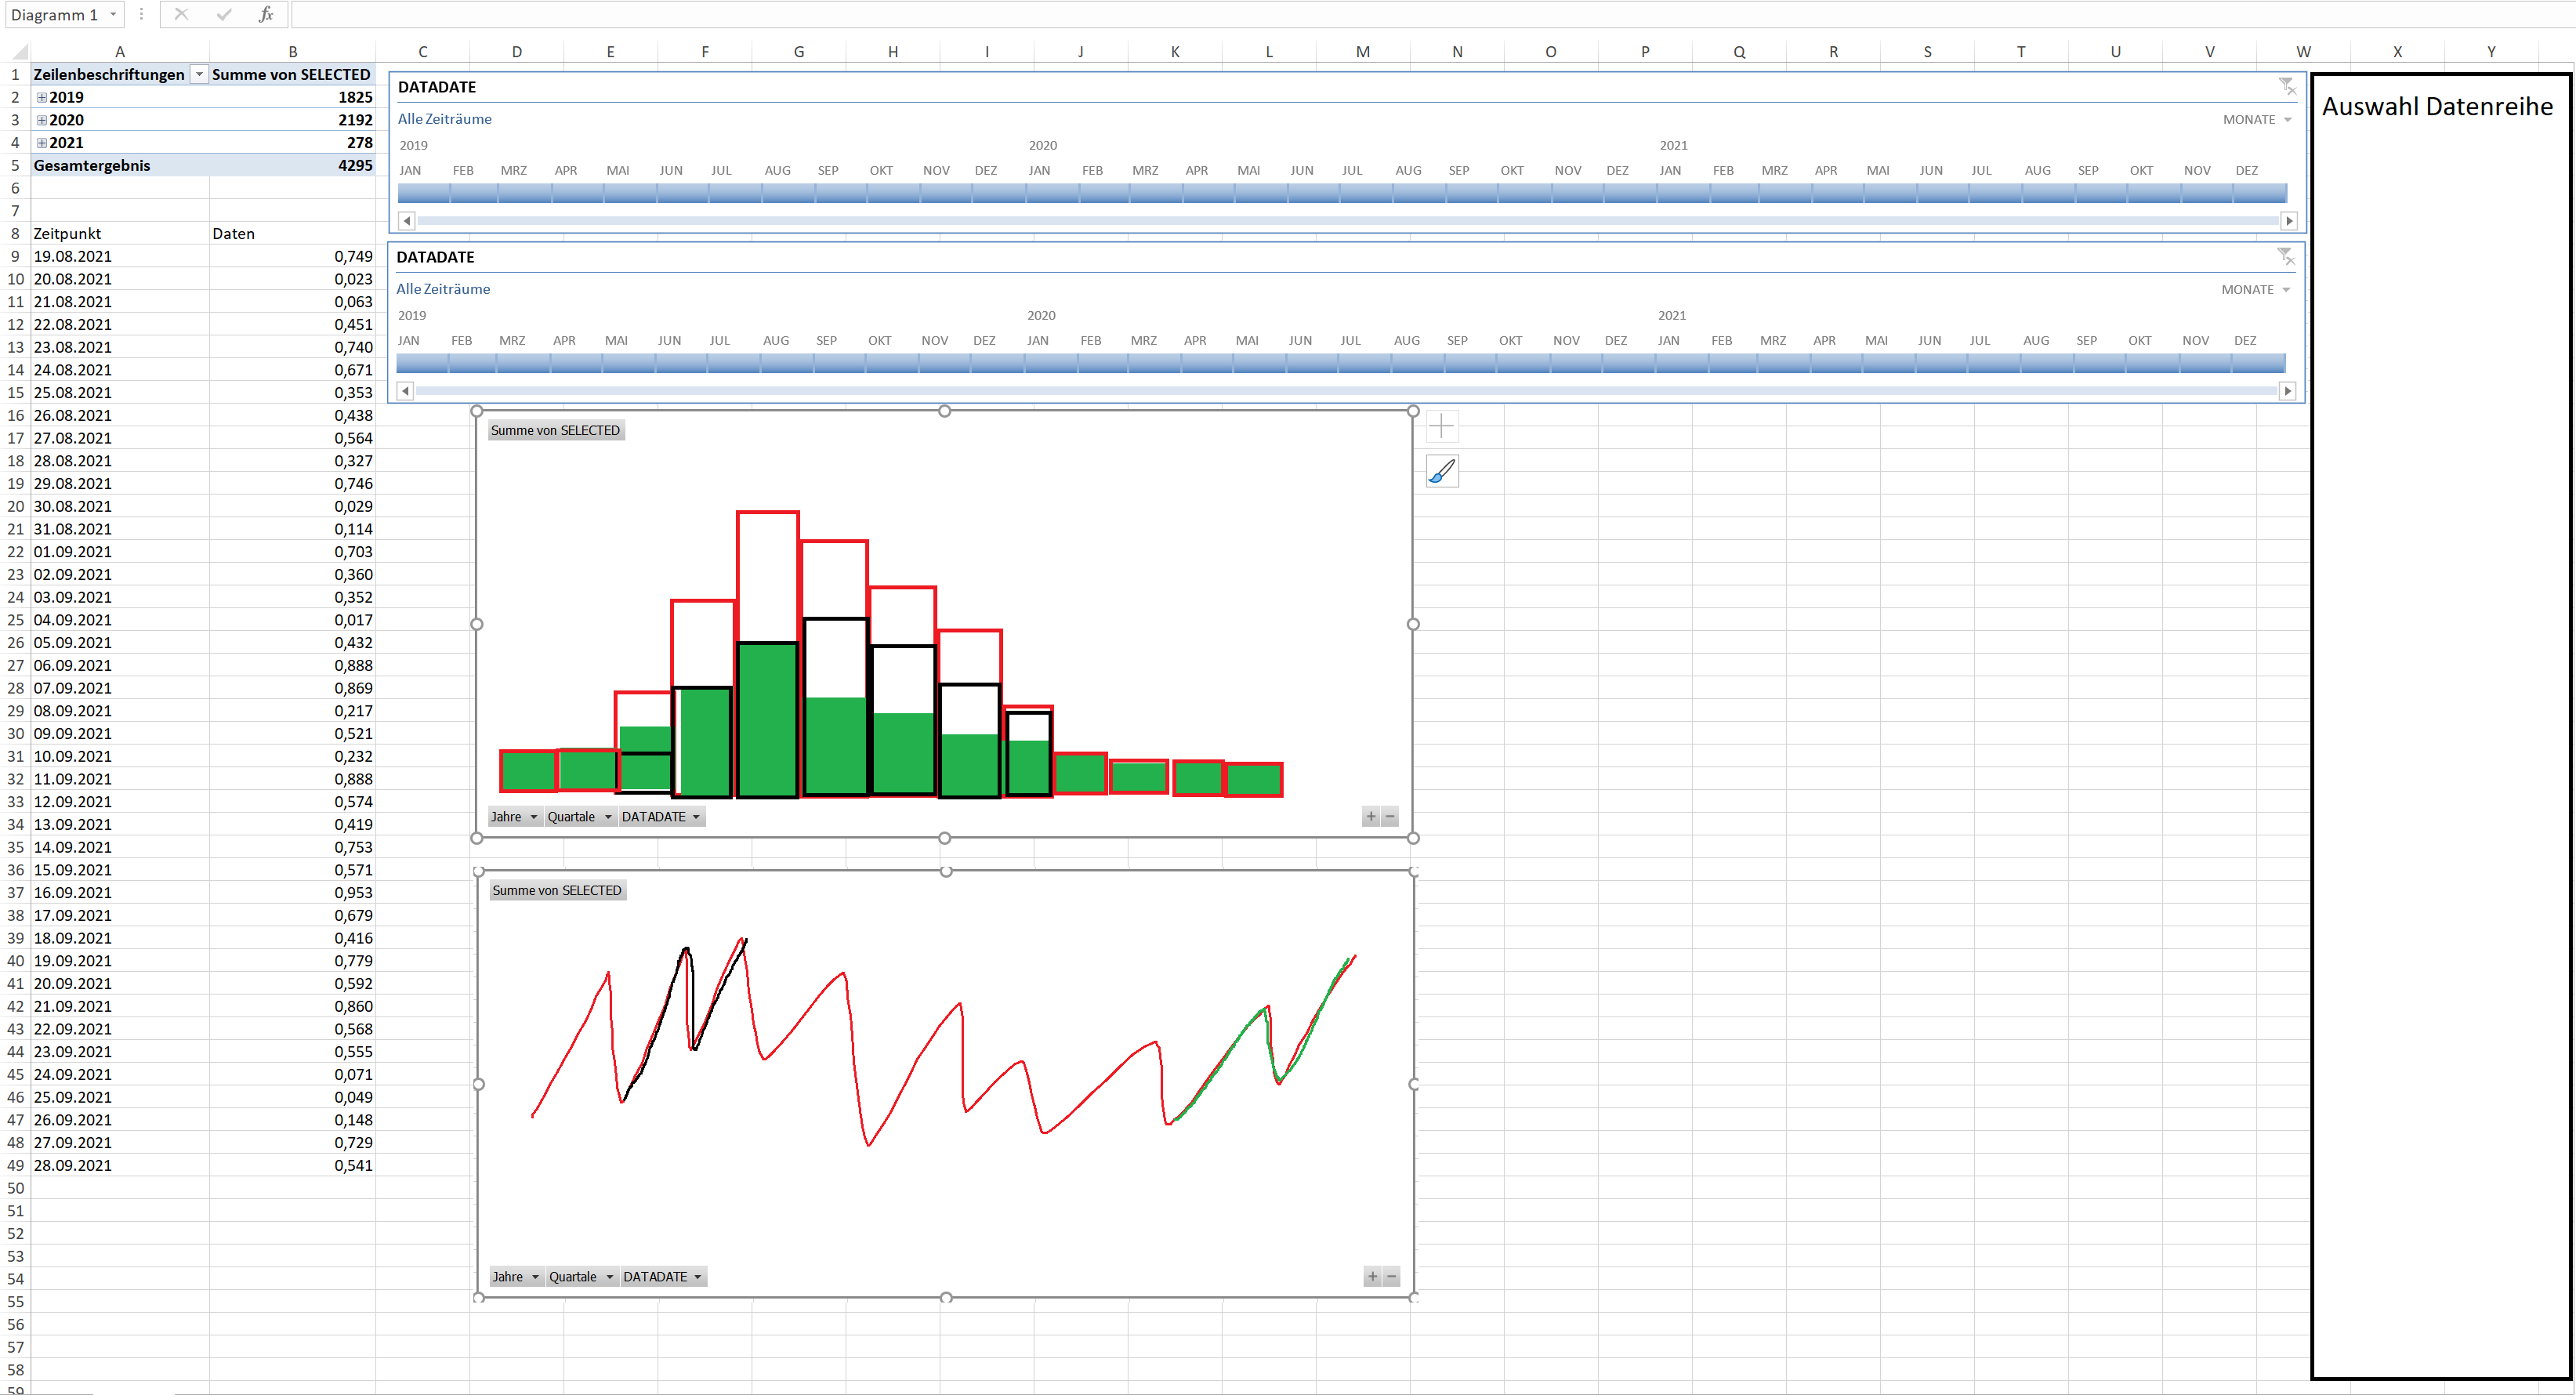Viewport: 2576px width, 1395px height.
Task: Click the formula bar cancel X icon
Action: [180, 14]
